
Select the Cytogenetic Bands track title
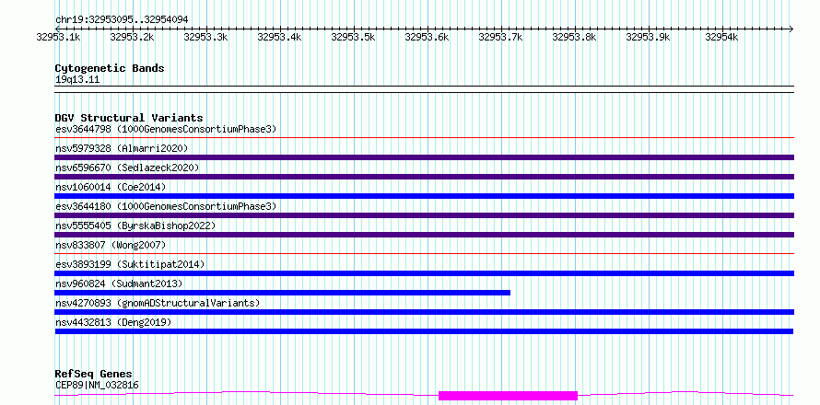[x=110, y=68]
